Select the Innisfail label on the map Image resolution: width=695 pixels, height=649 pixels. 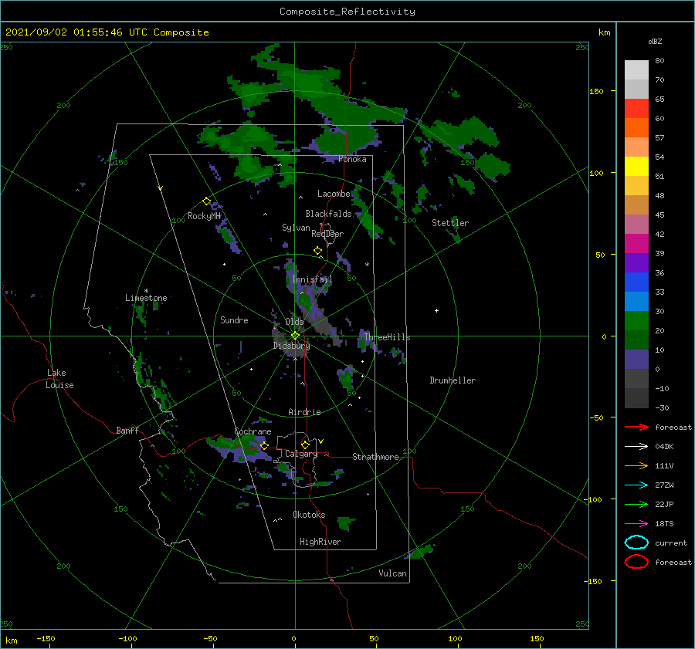coord(312,279)
